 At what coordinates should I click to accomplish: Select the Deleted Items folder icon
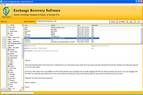[8, 58]
